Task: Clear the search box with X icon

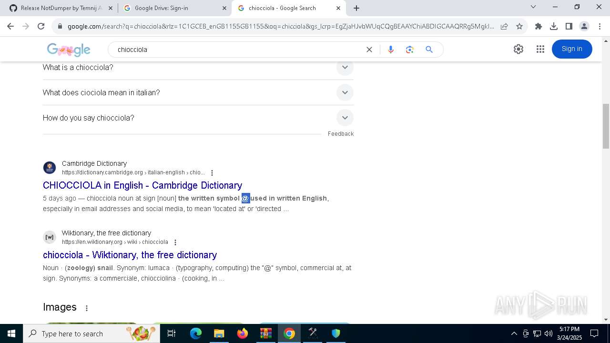Action: (369, 50)
